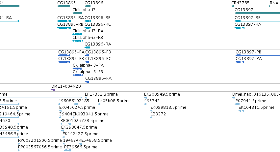
Task: Click the CkIIalpha-i3-RA transcript glyph
Action: (x=77, y=34)
